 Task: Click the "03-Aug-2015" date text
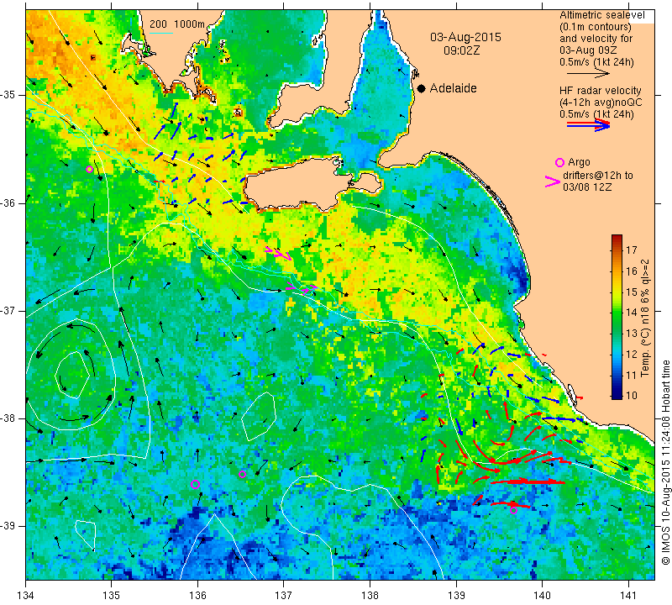click(x=465, y=37)
